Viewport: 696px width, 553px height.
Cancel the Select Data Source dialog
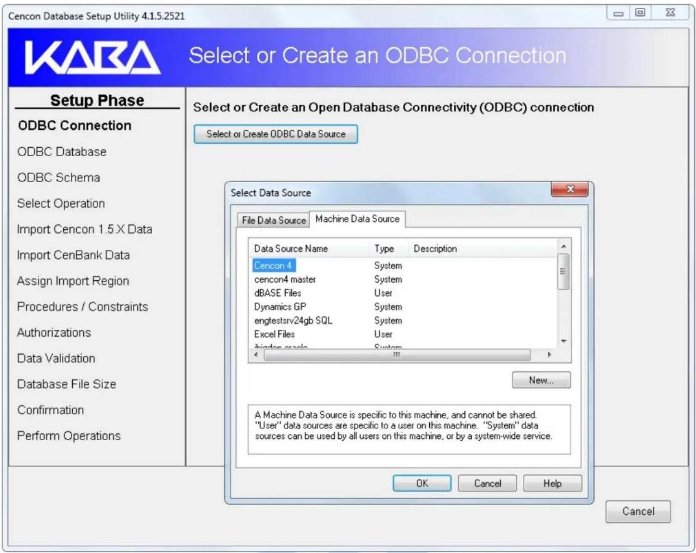tap(487, 484)
